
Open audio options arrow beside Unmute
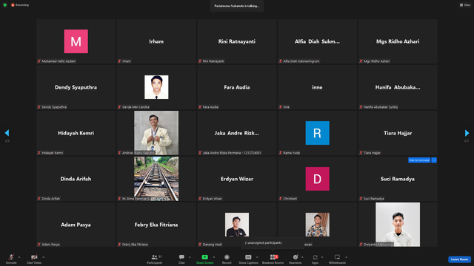19,257
